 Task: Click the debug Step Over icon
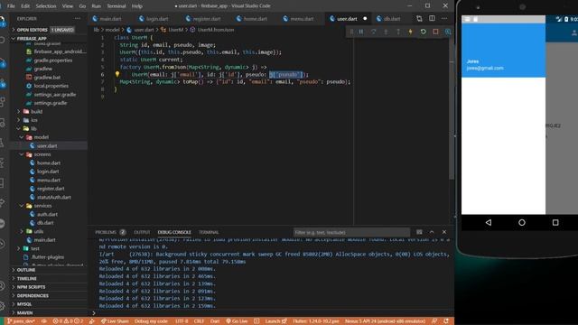point(373,32)
